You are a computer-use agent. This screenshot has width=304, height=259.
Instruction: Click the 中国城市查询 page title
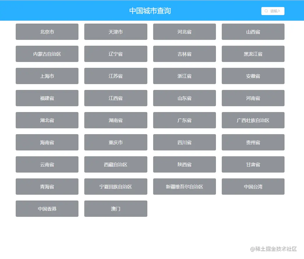pos(150,11)
